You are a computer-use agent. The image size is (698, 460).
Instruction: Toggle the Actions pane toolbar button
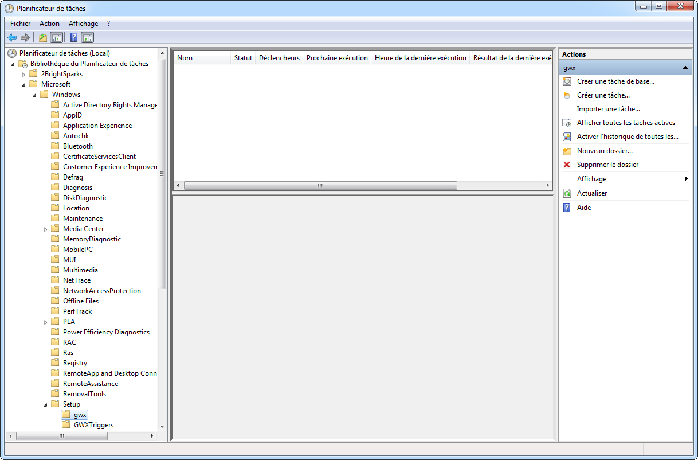point(87,38)
